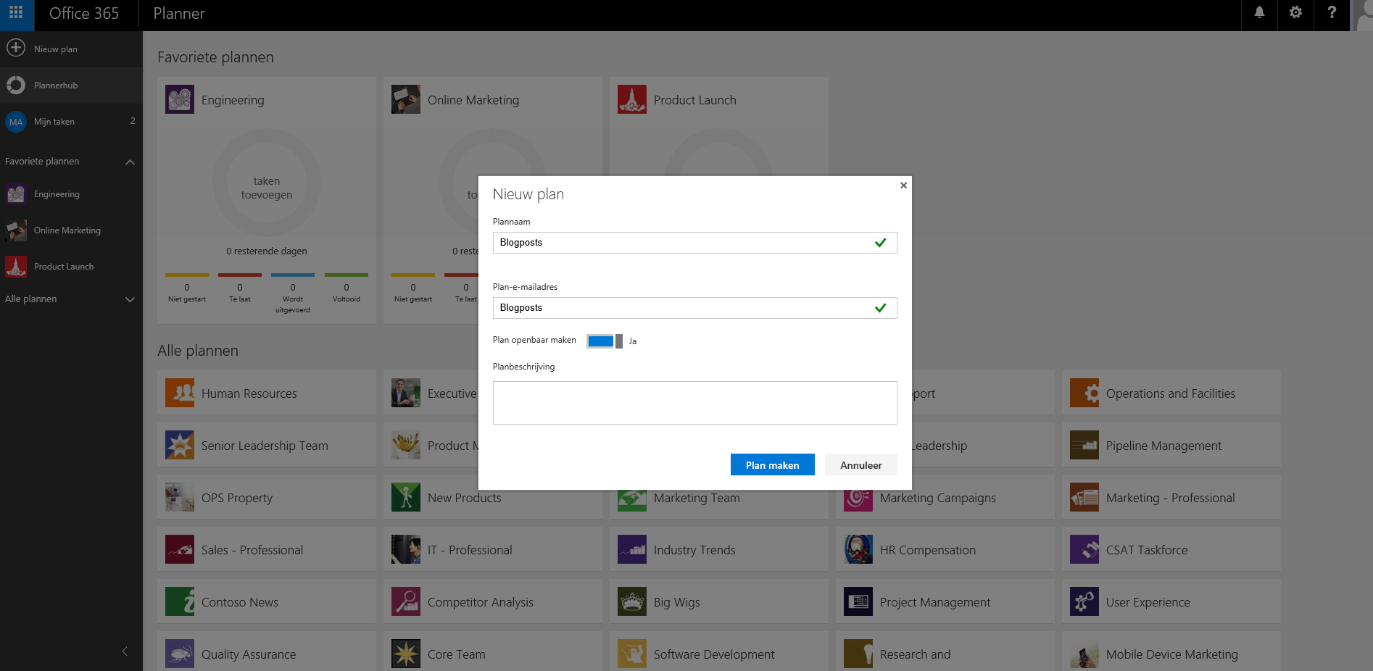1373x671 pixels.
Task: Open the settings gear
Action: tap(1295, 12)
